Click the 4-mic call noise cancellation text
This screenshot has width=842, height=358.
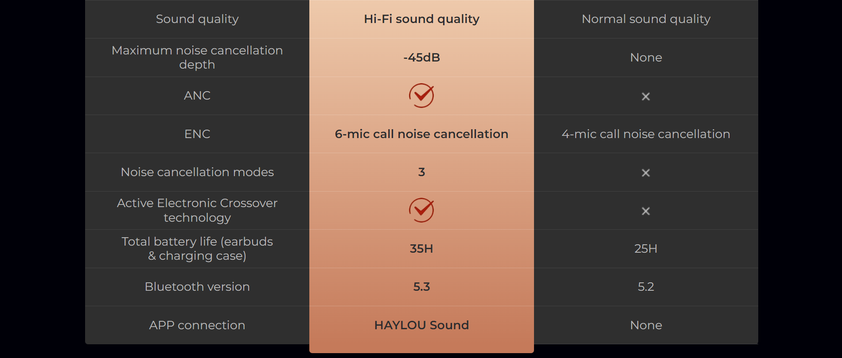point(646,134)
